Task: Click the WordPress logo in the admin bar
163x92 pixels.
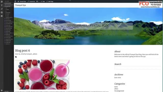Action: [15, 2]
